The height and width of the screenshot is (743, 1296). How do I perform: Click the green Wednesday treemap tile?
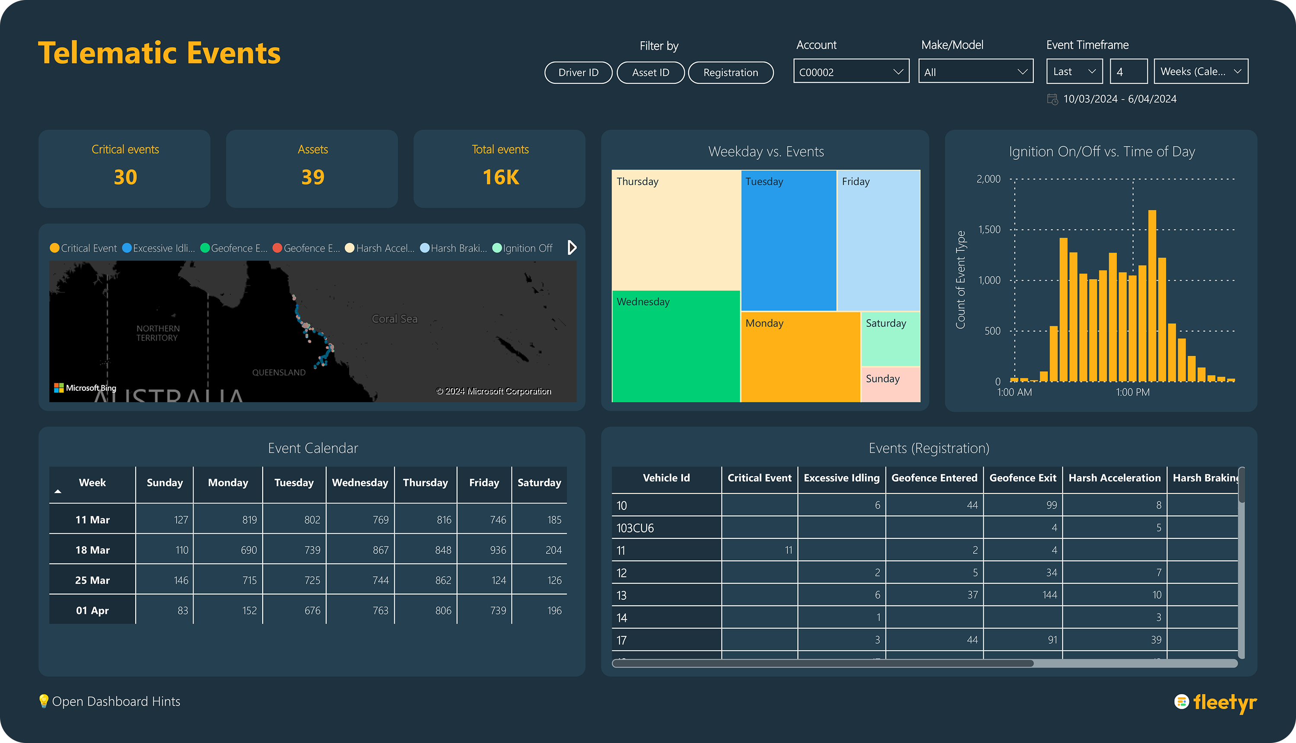click(675, 347)
